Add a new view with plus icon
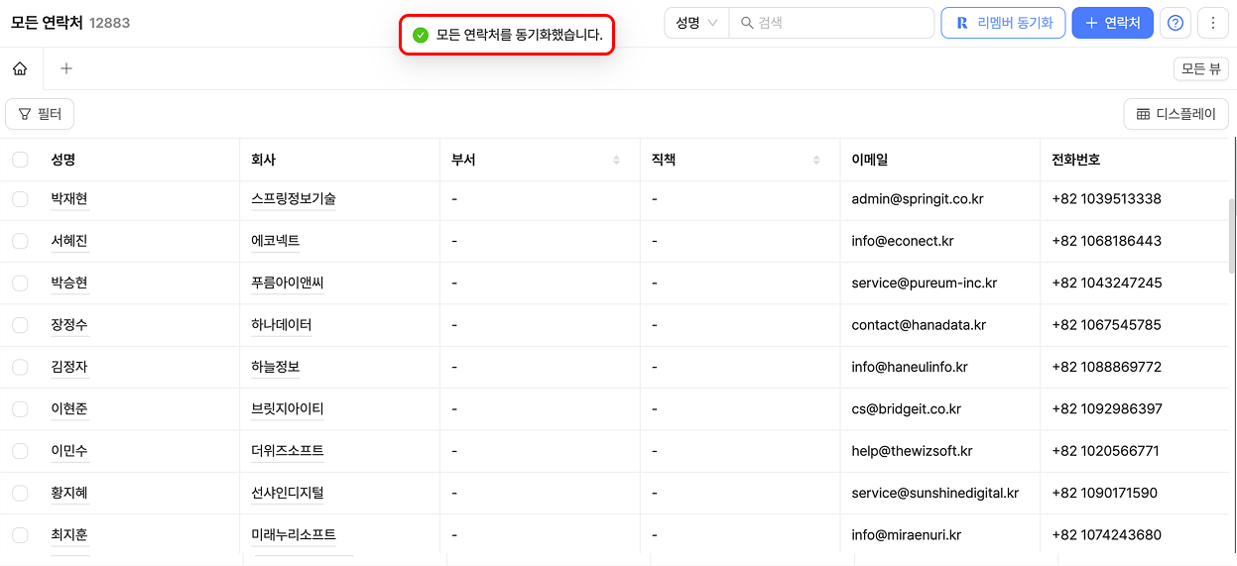This screenshot has width=1237, height=566. click(x=66, y=68)
